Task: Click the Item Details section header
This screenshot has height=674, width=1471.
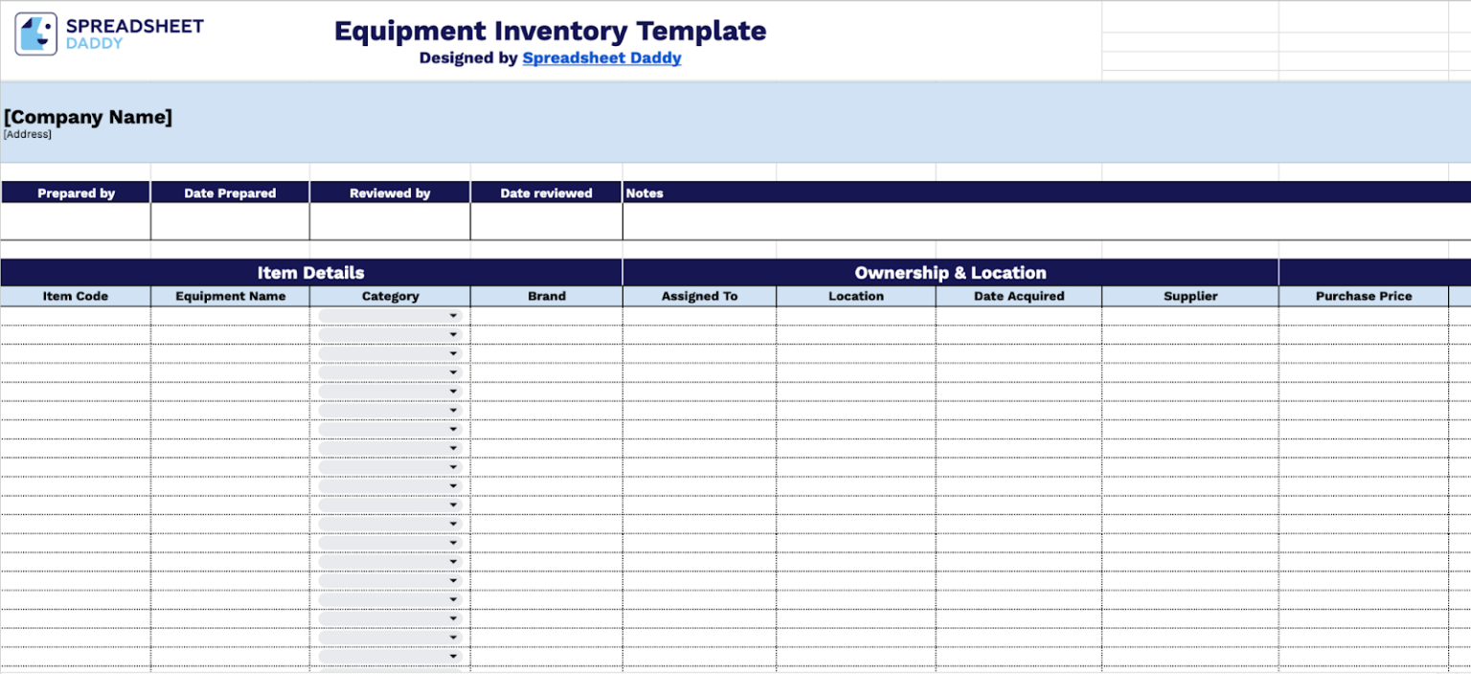Action: (310, 272)
